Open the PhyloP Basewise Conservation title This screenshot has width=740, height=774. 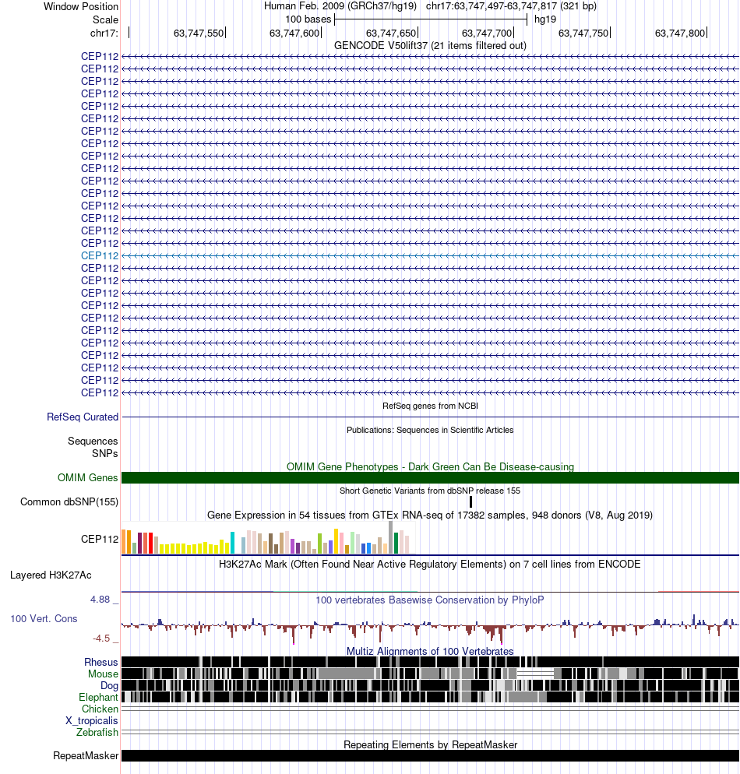[430, 600]
